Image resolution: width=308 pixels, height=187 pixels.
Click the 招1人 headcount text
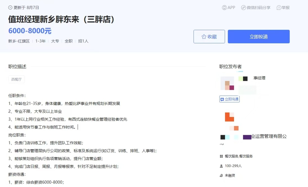pyautogui.click(x=83, y=41)
